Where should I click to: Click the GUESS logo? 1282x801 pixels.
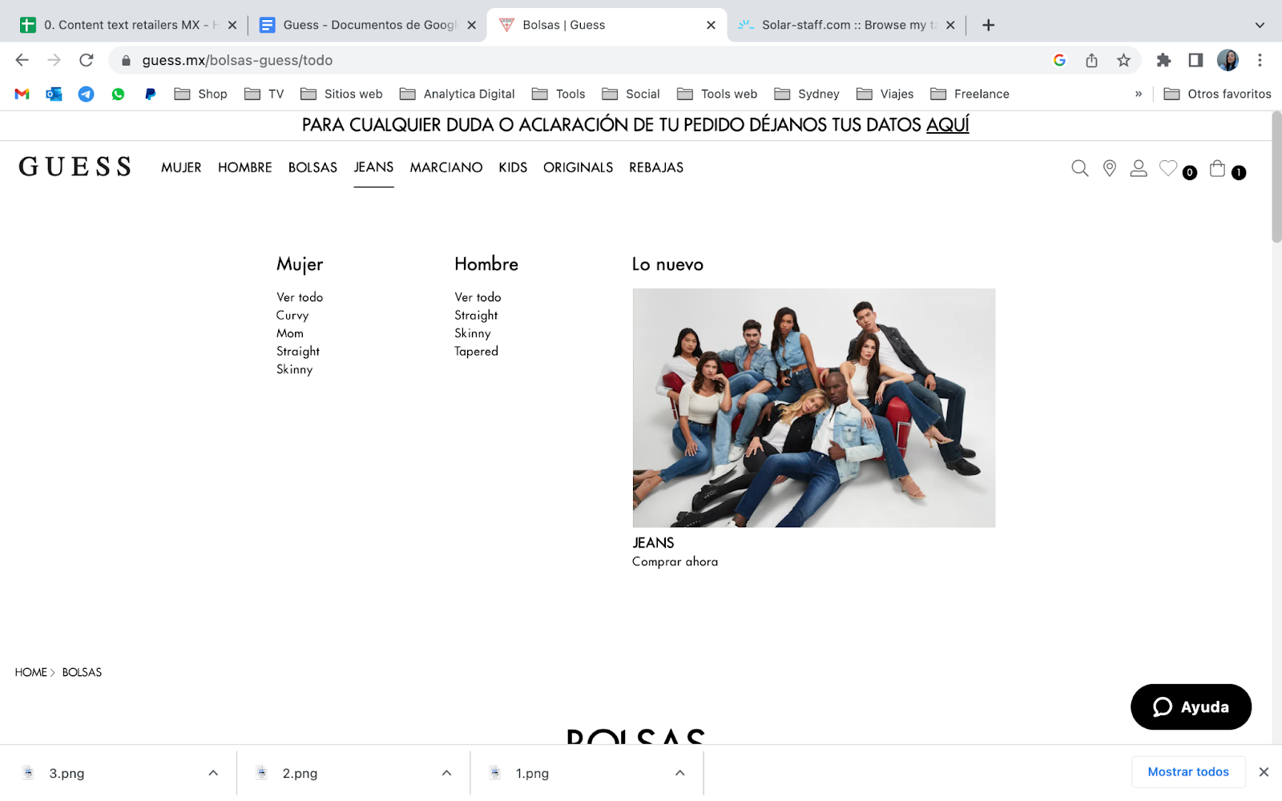tap(75, 167)
